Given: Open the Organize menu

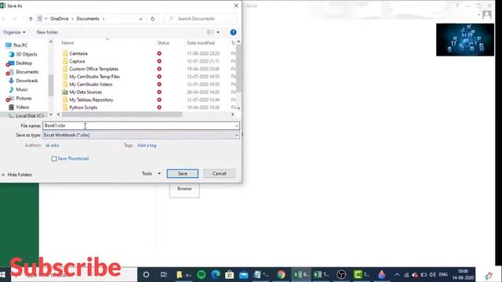Looking at the screenshot, I should tap(14, 32).
